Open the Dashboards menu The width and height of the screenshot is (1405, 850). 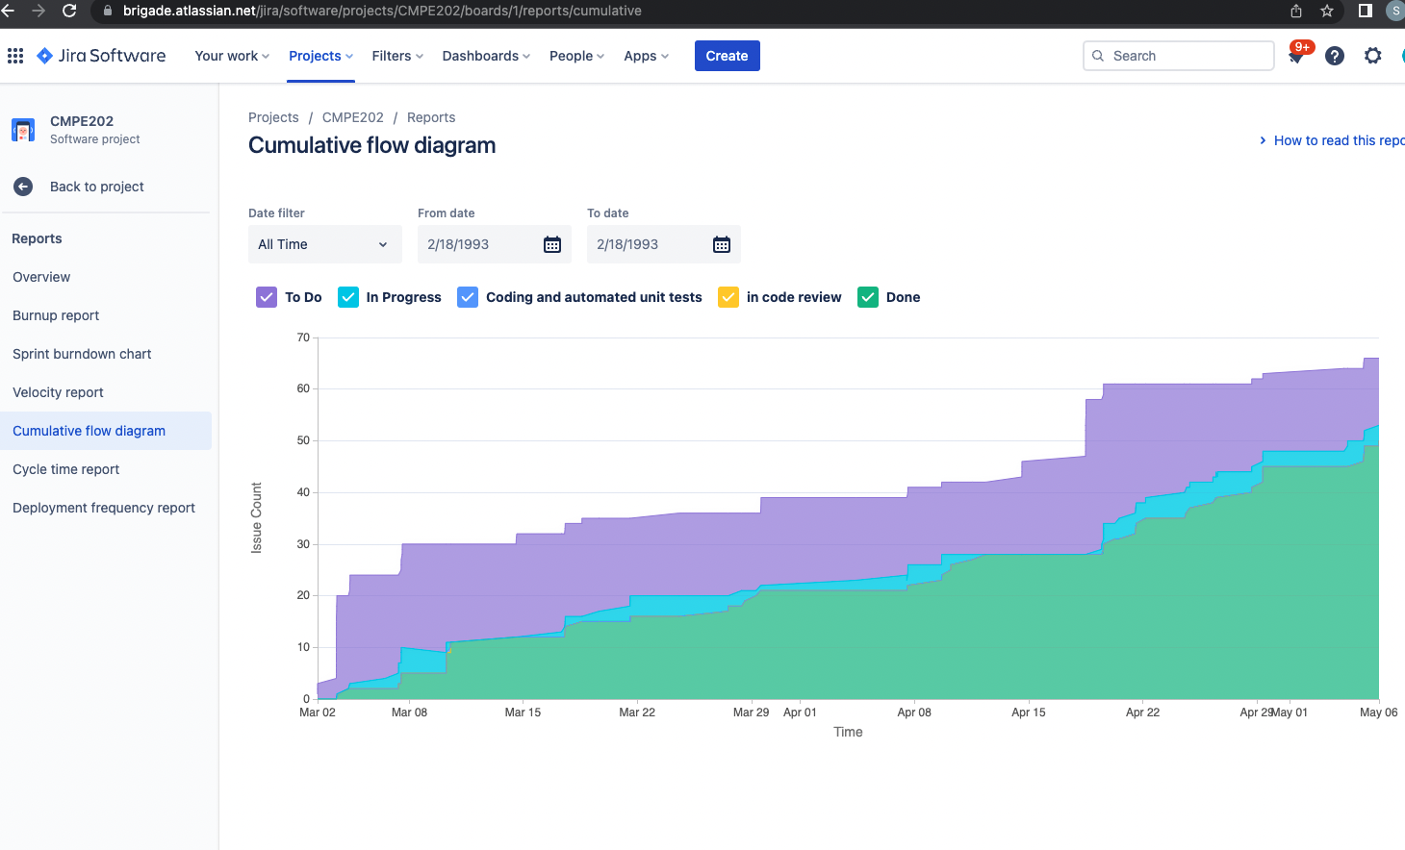click(484, 56)
